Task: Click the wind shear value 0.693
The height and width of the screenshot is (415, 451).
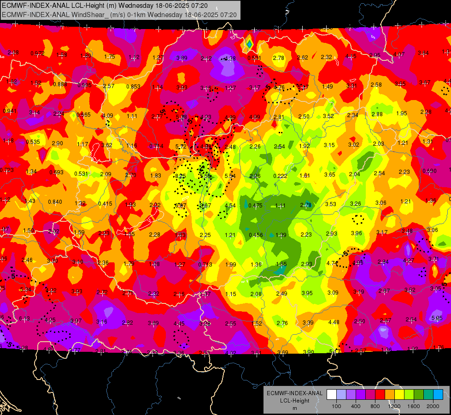Action: click(56, 172)
